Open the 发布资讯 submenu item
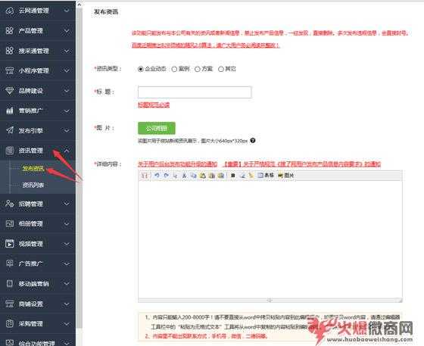The height and width of the screenshot is (346, 424). [x=33, y=169]
